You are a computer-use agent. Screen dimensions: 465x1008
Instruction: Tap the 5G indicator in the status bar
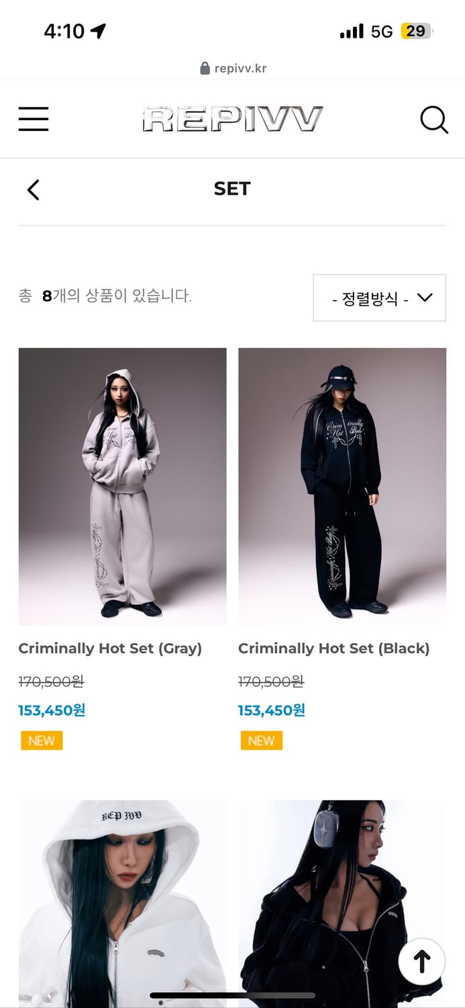[379, 30]
